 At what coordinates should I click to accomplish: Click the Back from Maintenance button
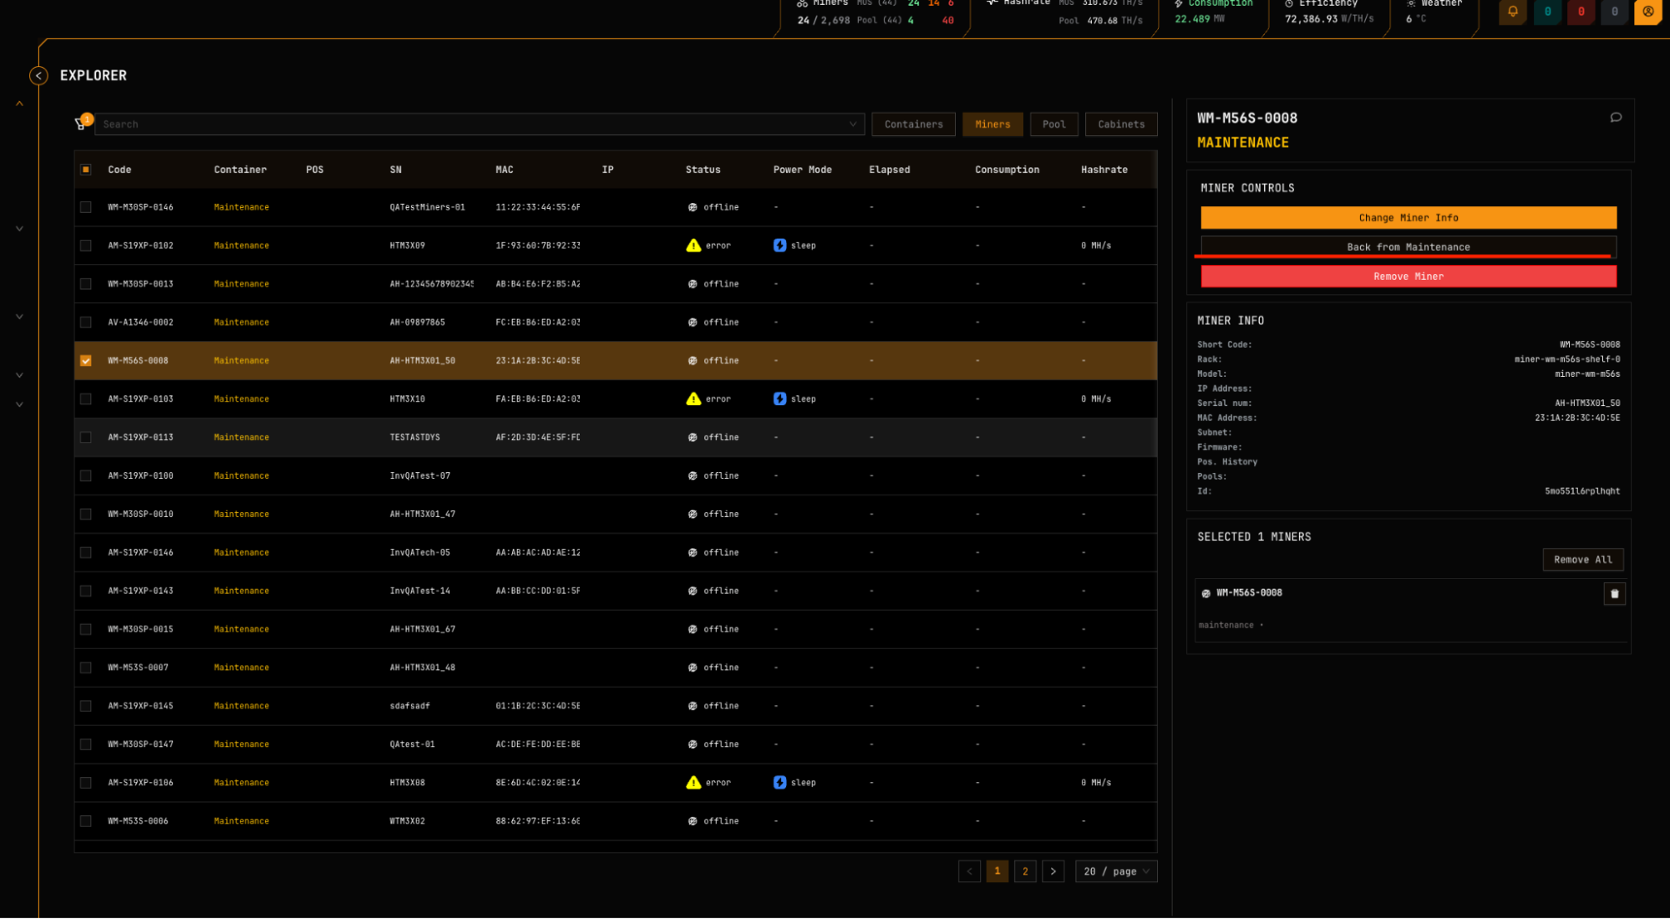[1408, 246]
